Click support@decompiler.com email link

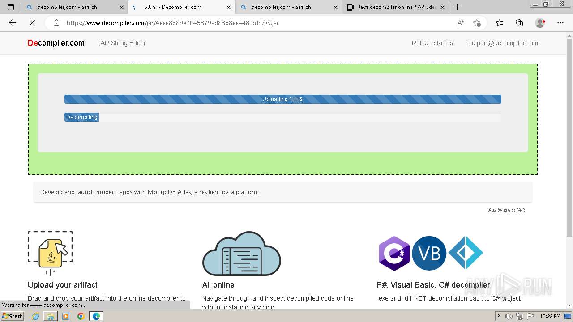click(502, 43)
